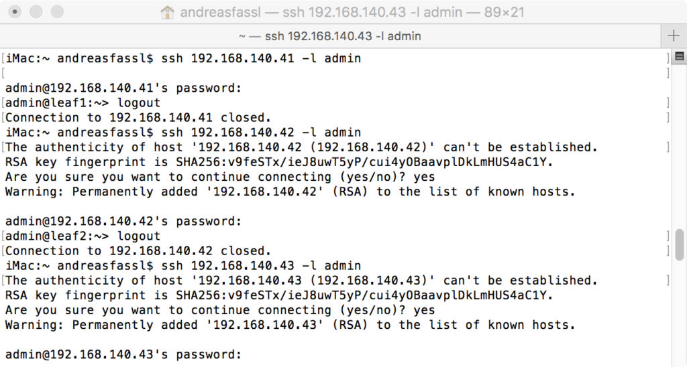Click the first ssh 192.168.140.41 command line
687x367 pixels.
coord(183,58)
